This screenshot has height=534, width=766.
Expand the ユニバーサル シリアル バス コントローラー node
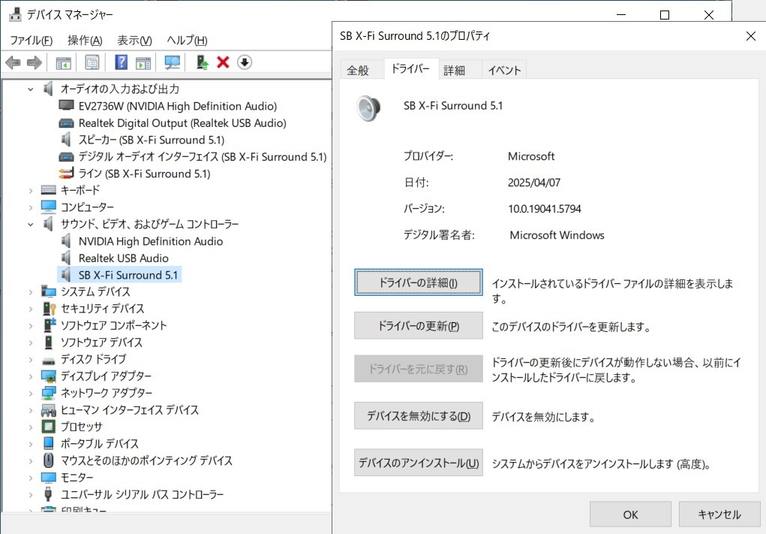pos(31,495)
